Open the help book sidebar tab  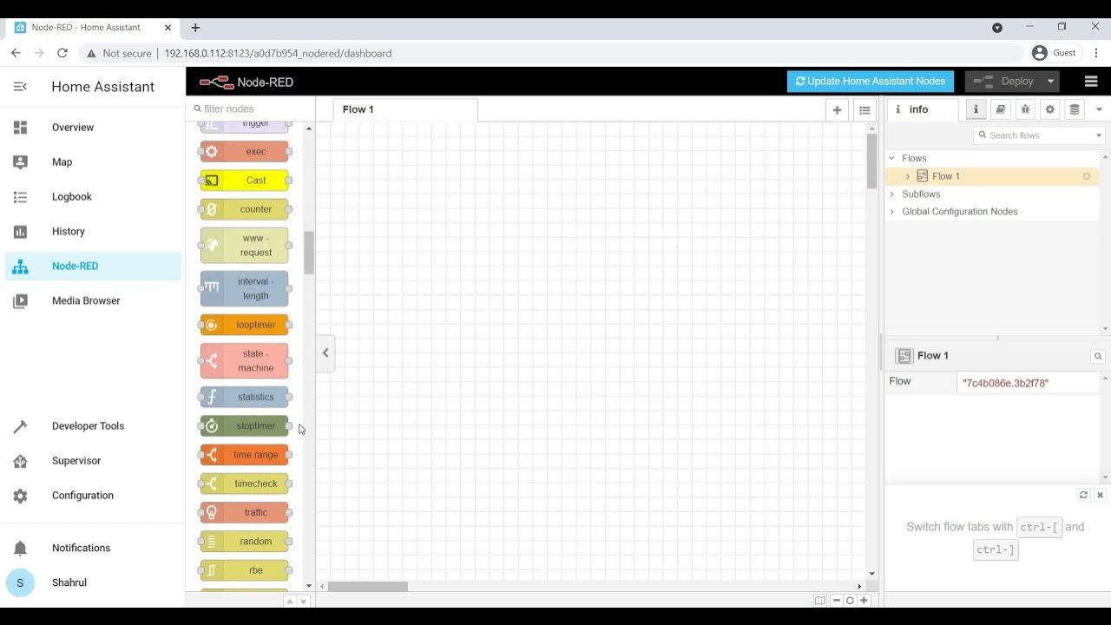(x=1001, y=109)
